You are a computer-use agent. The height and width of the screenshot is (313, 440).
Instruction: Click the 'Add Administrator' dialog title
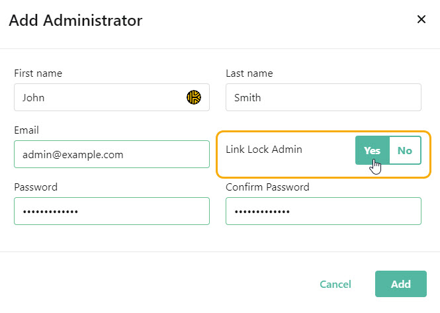click(76, 21)
